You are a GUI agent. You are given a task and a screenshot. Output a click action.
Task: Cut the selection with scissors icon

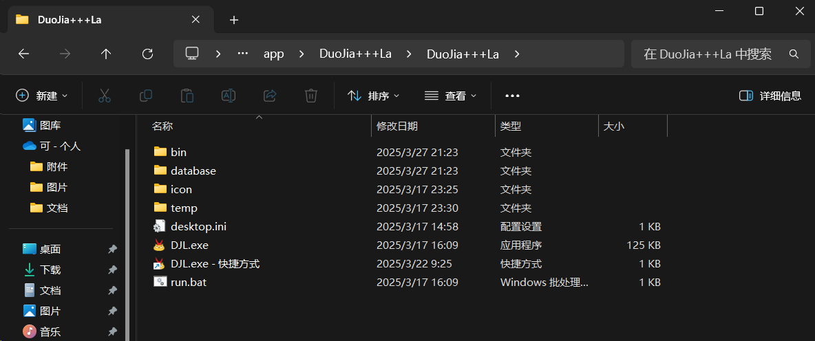click(x=105, y=96)
